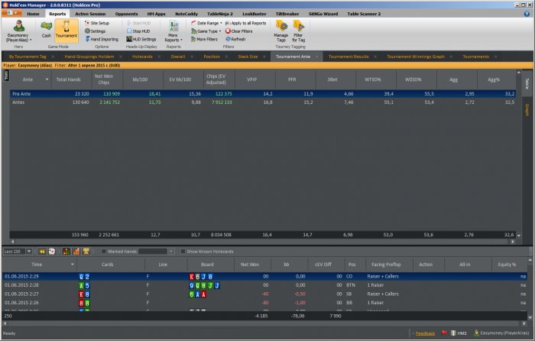Open the NoteCaddy tab
Image resolution: width=535 pixels, height=341 pixels.
(x=186, y=14)
